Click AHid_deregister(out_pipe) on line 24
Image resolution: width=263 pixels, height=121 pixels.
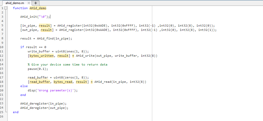(x=44, y=108)
